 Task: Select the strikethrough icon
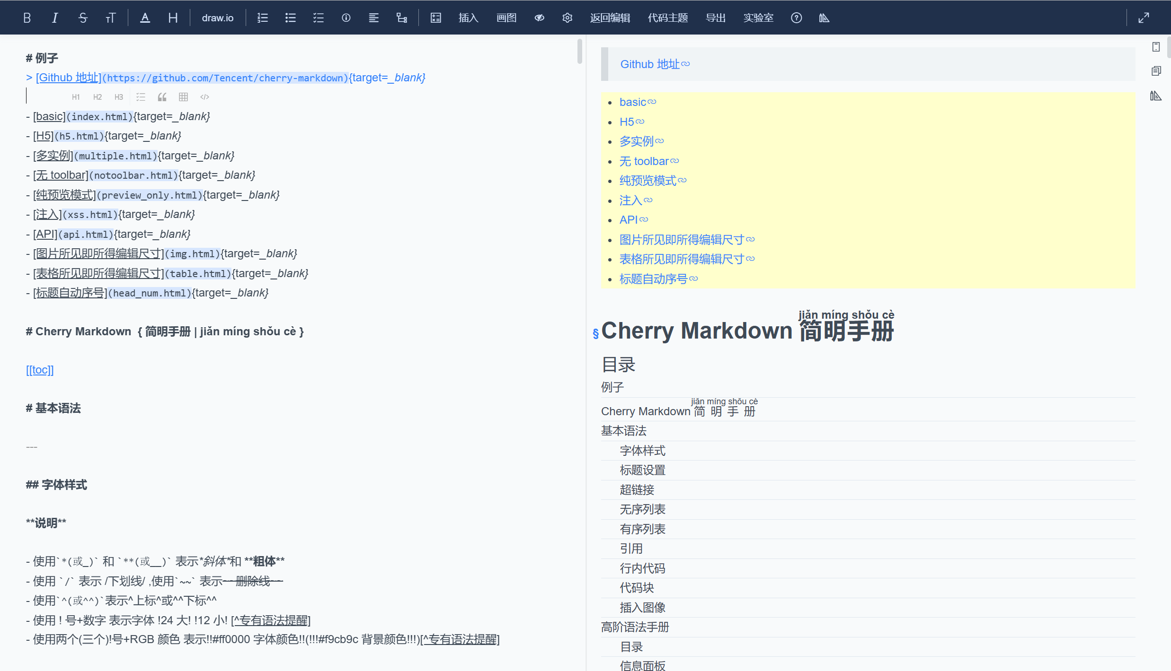[83, 17]
